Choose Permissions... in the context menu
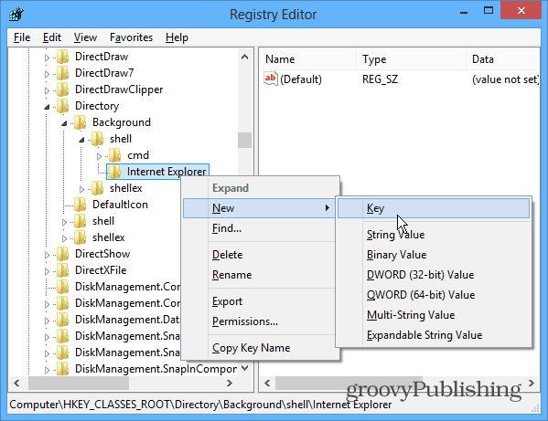 tap(259, 321)
